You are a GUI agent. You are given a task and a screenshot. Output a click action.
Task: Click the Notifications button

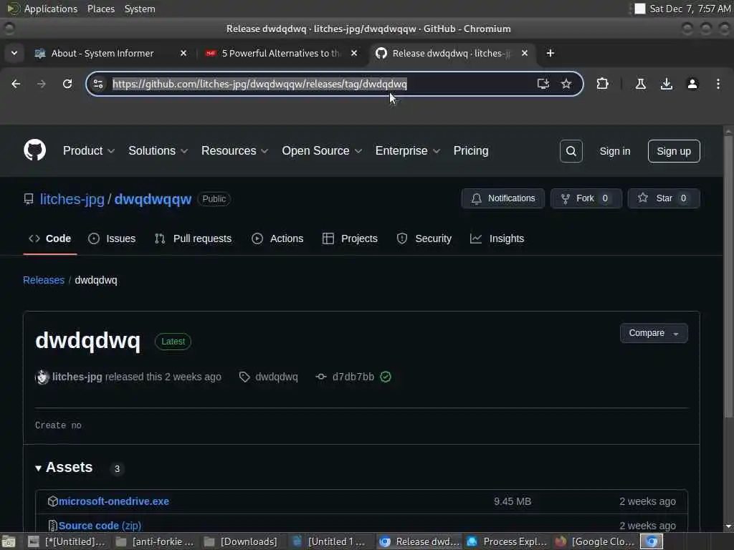coord(502,198)
